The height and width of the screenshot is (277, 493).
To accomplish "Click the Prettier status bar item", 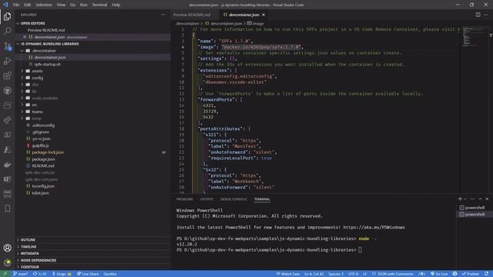I will [471, 274].
